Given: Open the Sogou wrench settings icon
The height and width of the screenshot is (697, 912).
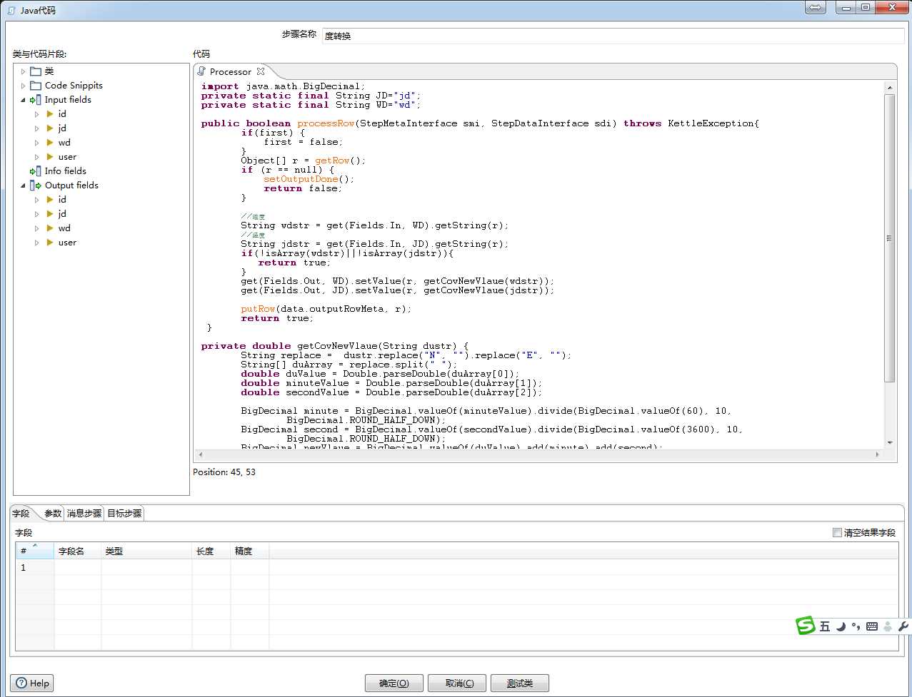Looking at the screenshot, I should 903,626.
